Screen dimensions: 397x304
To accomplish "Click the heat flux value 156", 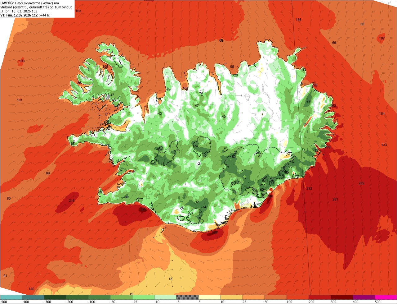I will [298, 20].
